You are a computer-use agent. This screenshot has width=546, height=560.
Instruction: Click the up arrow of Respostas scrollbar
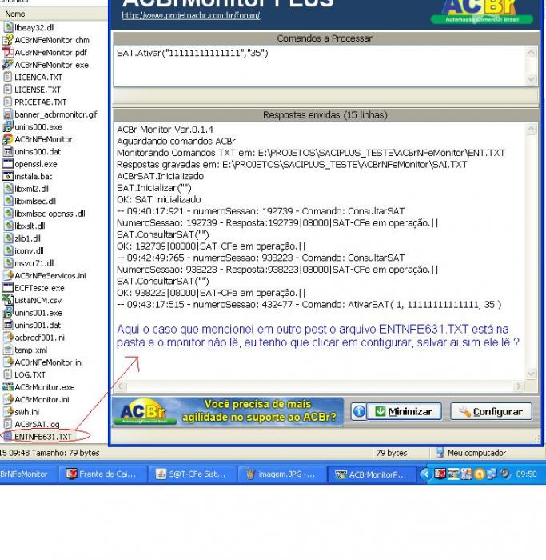coord(531,130)
